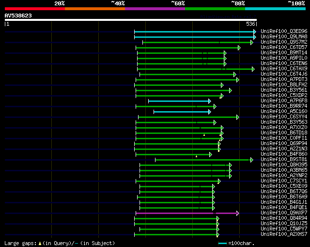Select the UniRef100_B6T7Q6 label
The image size is (310, 247).
284,192
